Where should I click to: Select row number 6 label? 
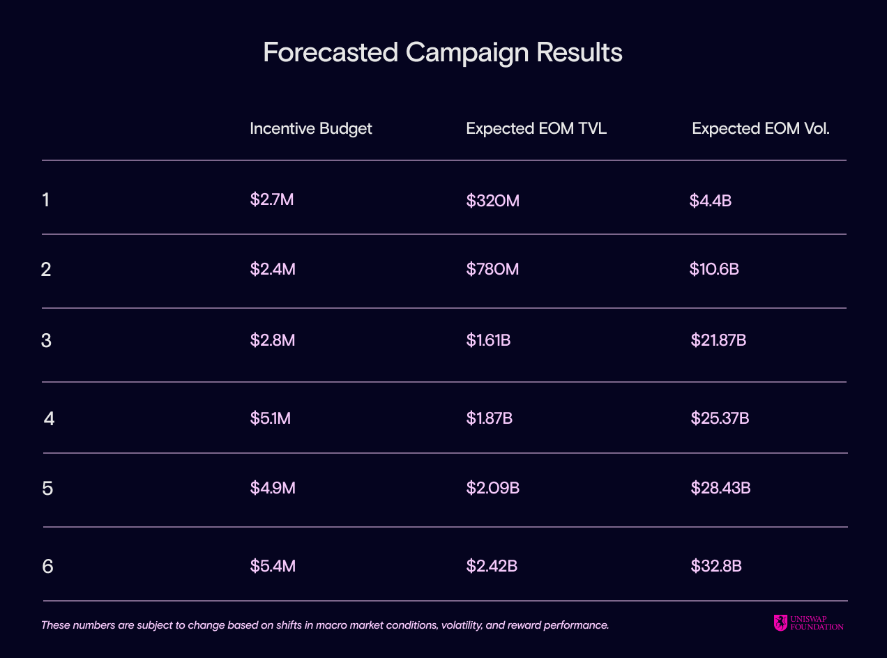coord(47,567)
